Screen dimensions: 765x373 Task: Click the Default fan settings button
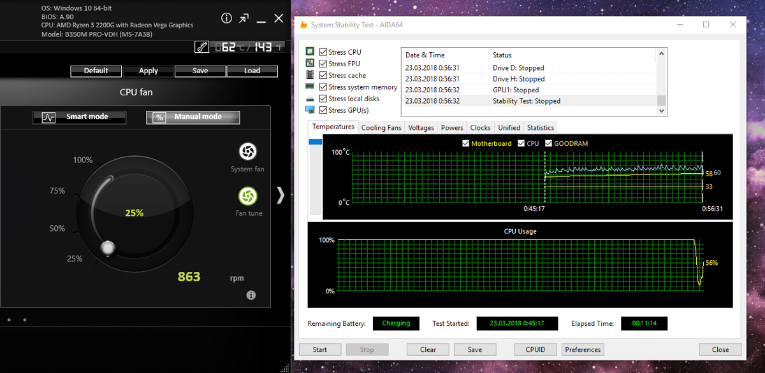click(96, 71)
